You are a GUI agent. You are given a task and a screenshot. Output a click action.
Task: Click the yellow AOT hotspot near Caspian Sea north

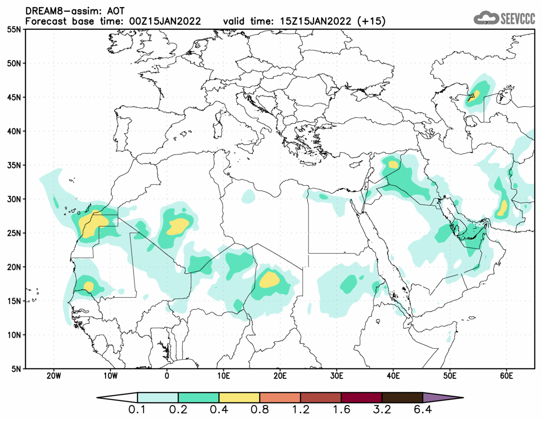474,95
